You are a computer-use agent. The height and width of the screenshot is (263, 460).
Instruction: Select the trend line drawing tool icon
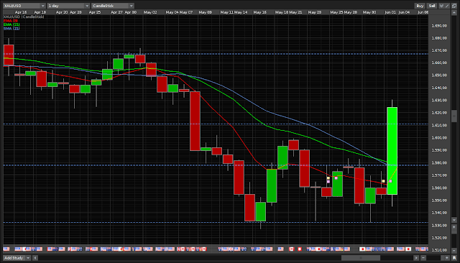click(447, 6)
